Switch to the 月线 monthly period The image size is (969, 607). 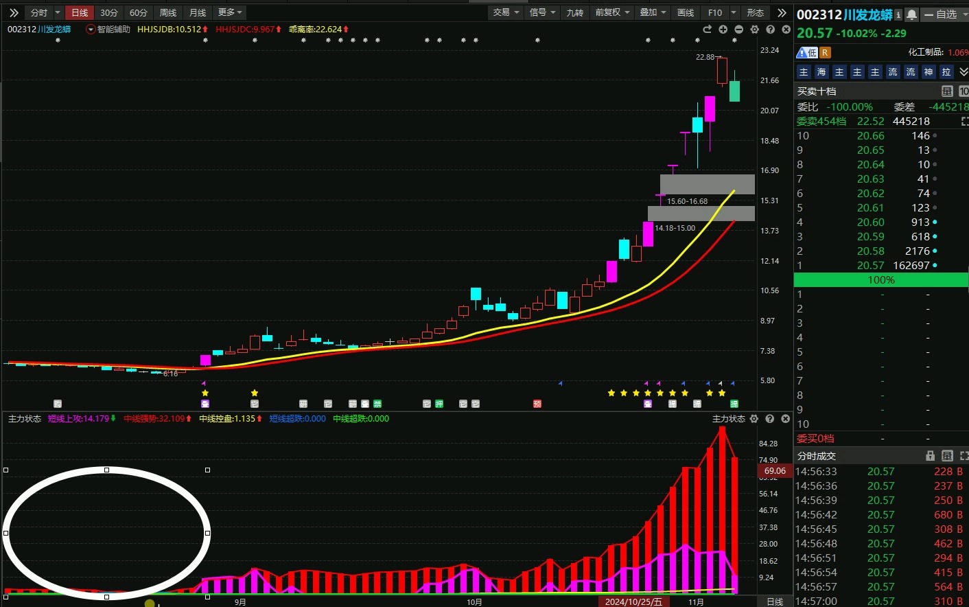pyautogui.click(x=198, y=12)
